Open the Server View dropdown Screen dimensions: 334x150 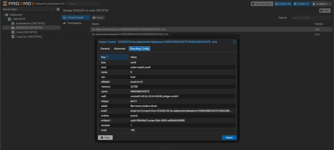click(28, 9)
